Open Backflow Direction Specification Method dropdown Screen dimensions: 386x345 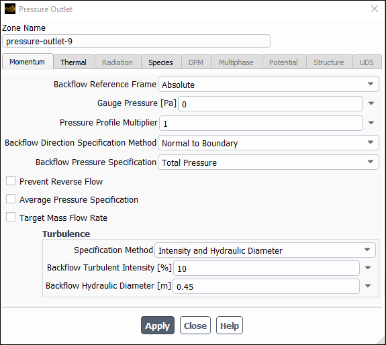coord(269,143)
